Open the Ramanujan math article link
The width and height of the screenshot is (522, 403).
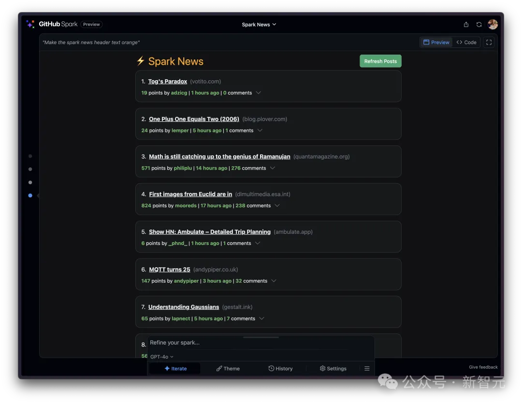click(x=220, y=157)
